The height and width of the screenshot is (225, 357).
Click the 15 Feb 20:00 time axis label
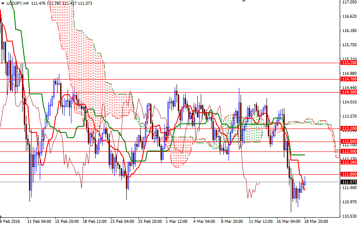coord(67,222)
